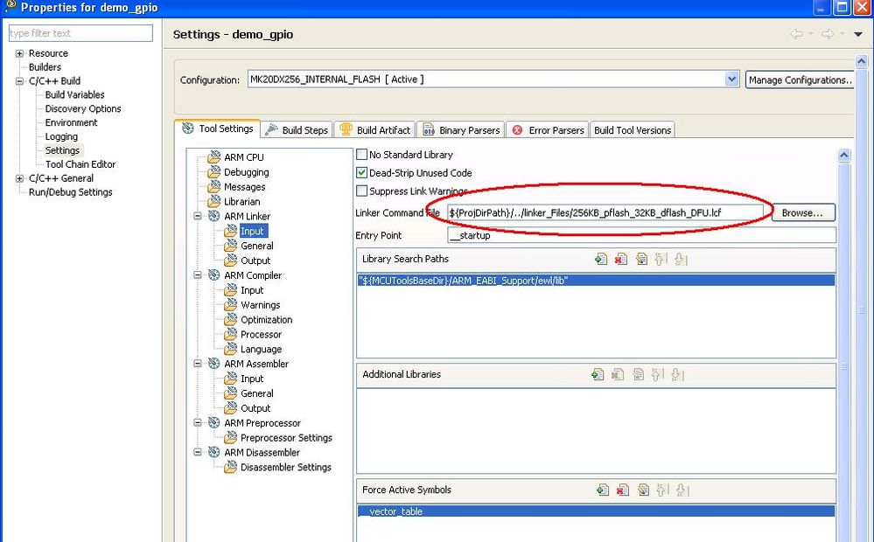Collapse the ARM Linker node
Image resolution: width=874 pixels, height=542 pixels.
[198, 216]
